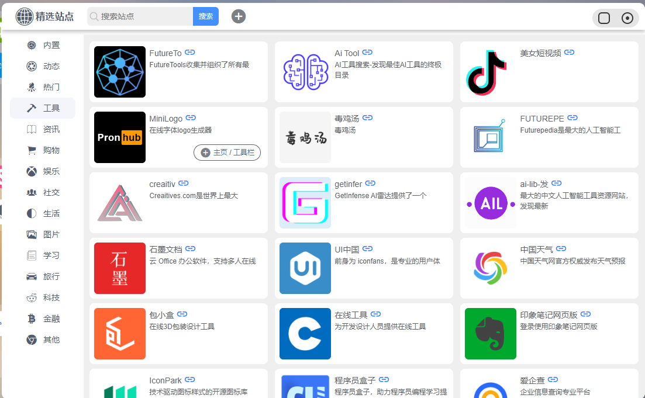Screen dimensions: 645x398
Task: Click the 毒鸡汤 calligraphy thumbnail
Action: (x=305, y=137)
